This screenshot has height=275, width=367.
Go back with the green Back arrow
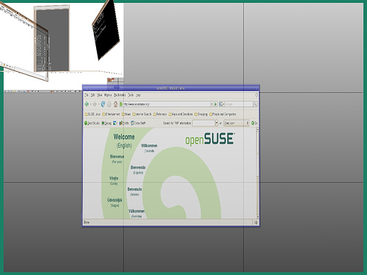(x=87, y=104)
